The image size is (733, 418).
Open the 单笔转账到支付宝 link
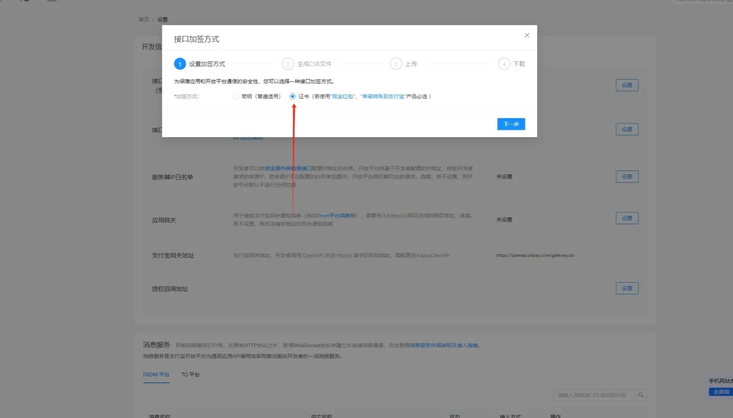click(382, 97)
